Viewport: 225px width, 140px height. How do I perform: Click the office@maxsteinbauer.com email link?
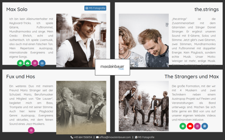[x=113, y=137]
